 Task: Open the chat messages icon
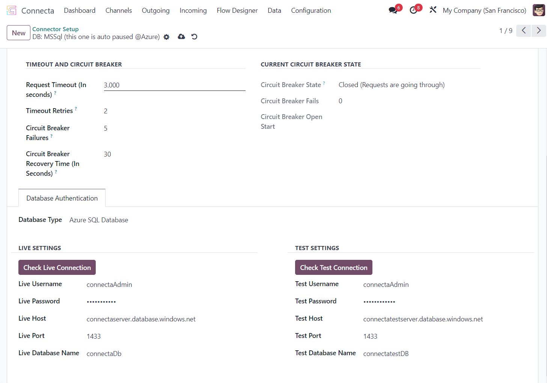pos(393,11)
